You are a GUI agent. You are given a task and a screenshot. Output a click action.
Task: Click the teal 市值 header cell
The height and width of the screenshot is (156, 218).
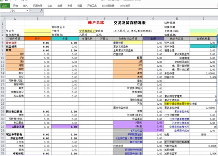point(65,38)
